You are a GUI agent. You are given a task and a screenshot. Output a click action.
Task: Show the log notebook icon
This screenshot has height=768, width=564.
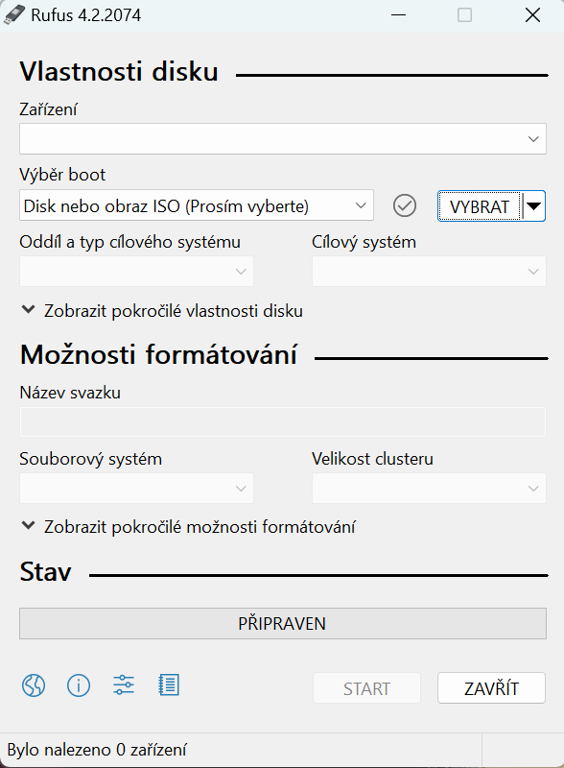point(169,684)
